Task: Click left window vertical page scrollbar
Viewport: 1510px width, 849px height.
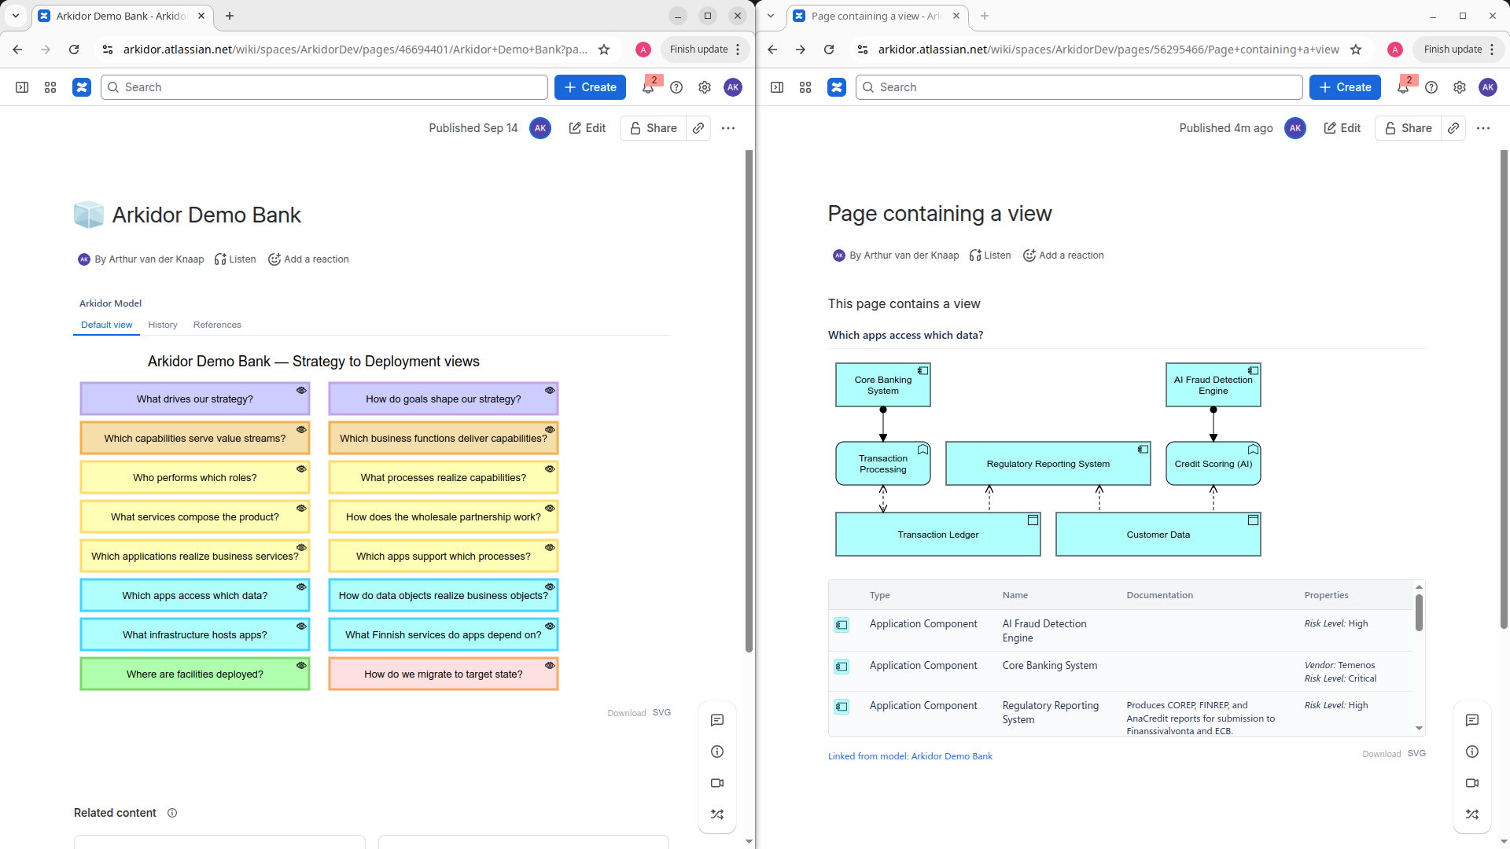Action: pyautogui.click(x=749, y=401)
